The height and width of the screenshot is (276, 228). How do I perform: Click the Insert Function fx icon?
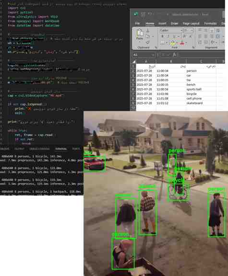[174, 55]
